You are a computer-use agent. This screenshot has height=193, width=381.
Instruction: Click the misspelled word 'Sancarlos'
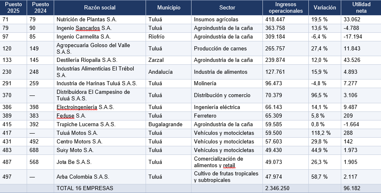click(88, 28)
